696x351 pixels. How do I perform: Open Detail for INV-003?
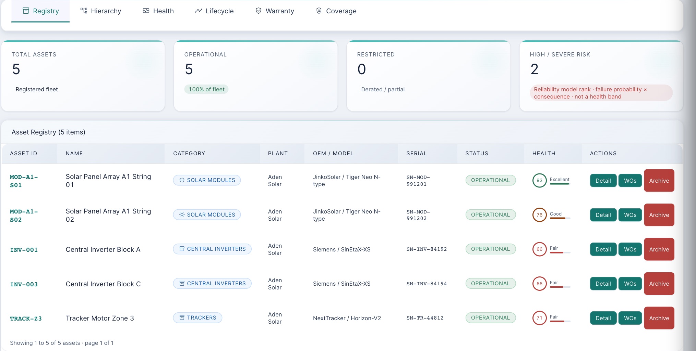click(x=603, y=284)
